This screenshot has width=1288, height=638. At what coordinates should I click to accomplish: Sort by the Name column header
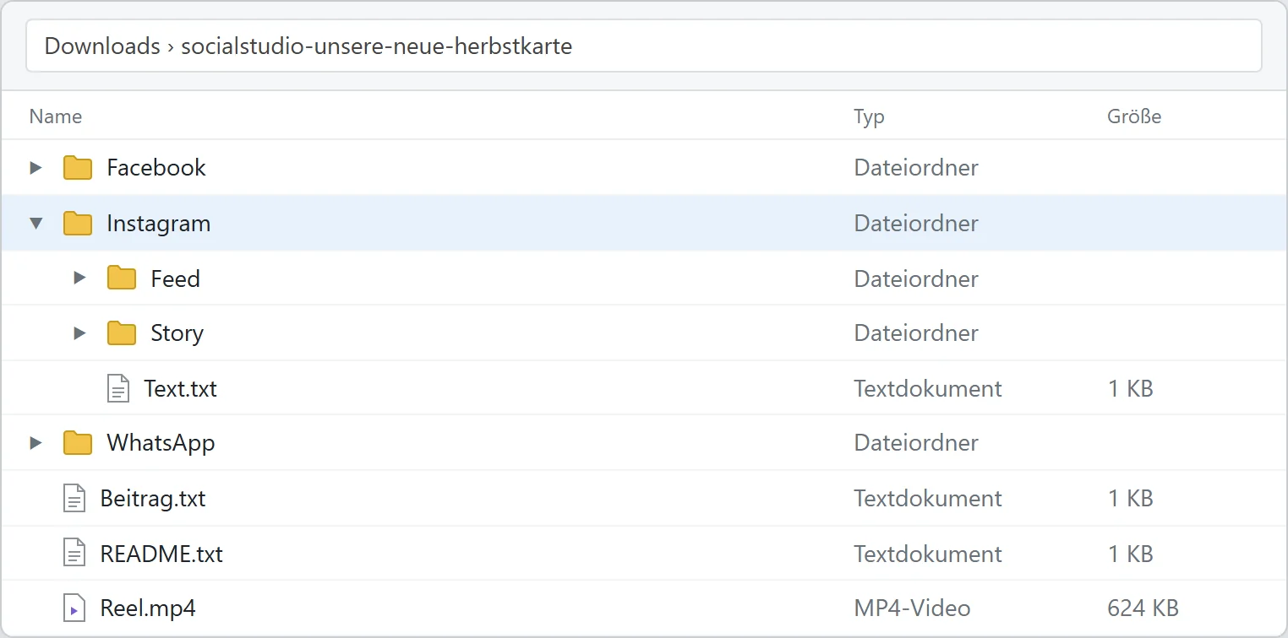tap(56, 116)
